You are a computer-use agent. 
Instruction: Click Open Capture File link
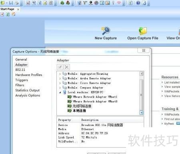[143, 38]
